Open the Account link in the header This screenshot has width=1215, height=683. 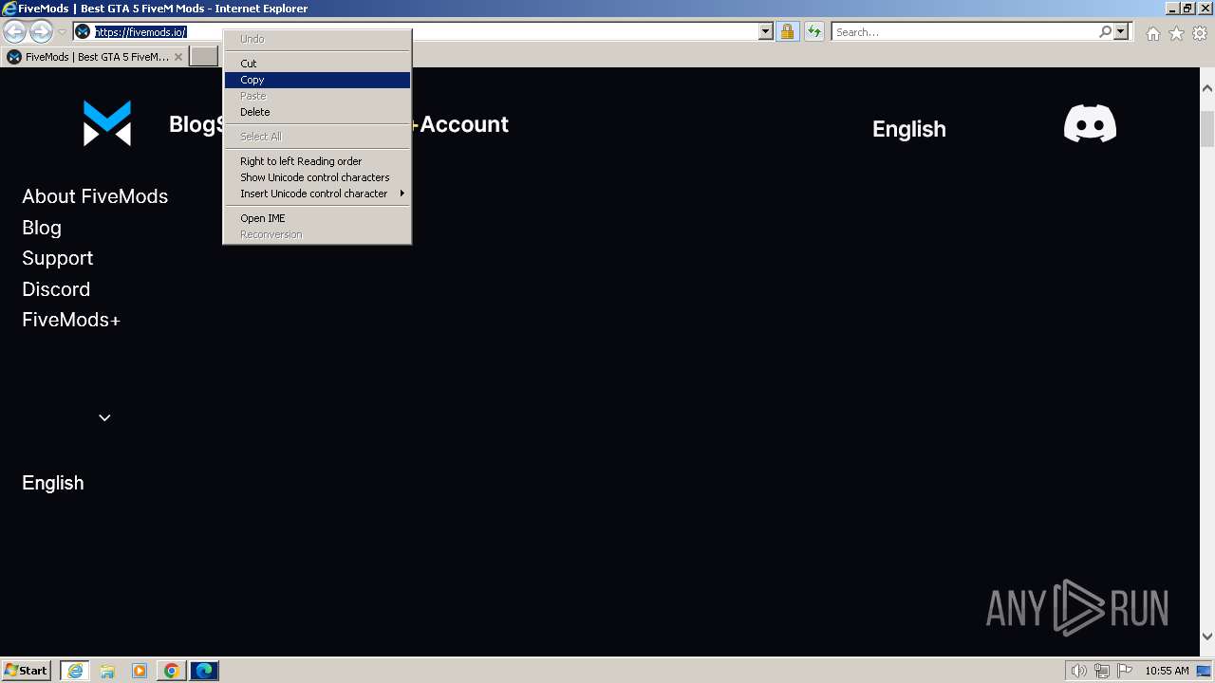(x=464, y=124)
